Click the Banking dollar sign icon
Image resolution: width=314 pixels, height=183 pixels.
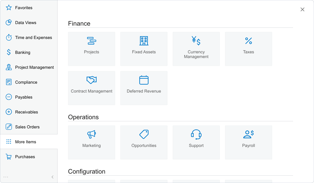pos(9,52)
